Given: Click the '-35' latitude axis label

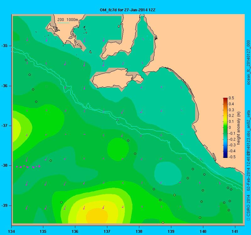Looking at the screenshot, I should 5,46.
